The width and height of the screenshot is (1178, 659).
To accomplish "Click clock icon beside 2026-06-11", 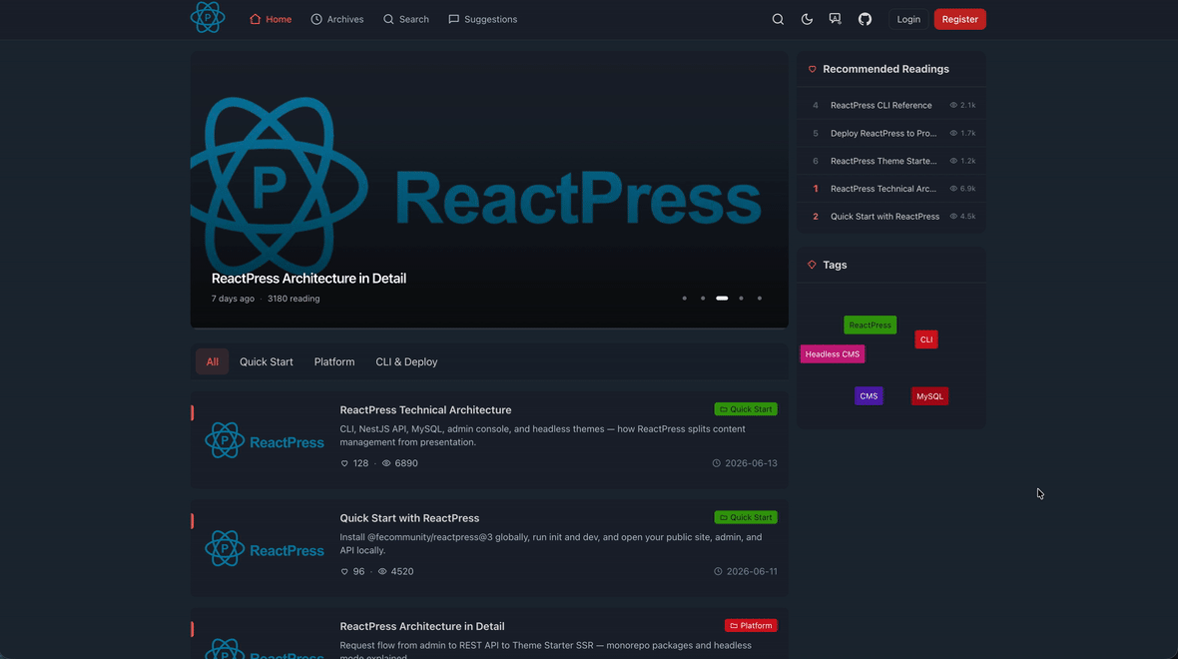I will coord(718,572).
